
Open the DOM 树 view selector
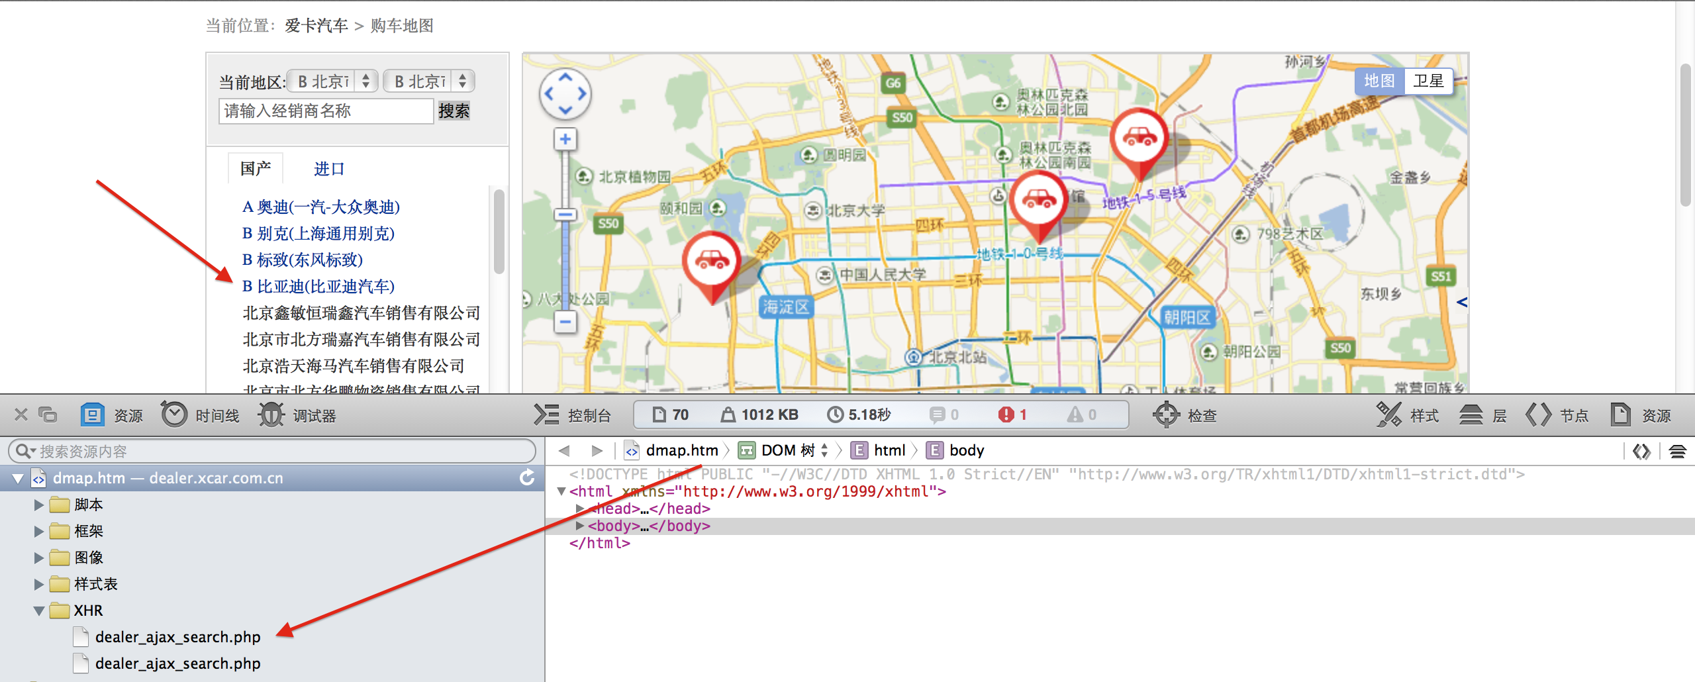click(784, 450)
